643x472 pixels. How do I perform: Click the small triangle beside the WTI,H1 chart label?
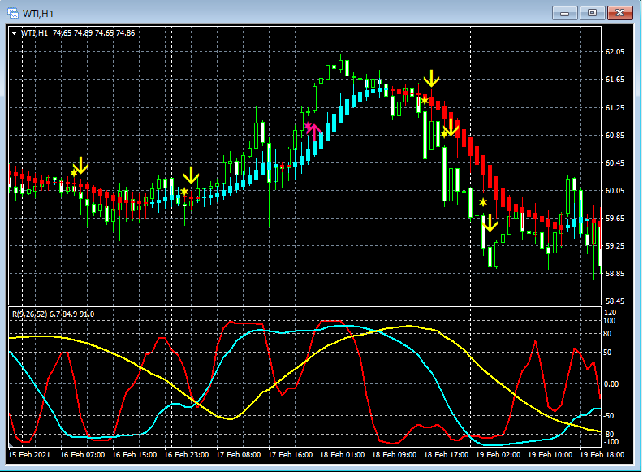15,33
